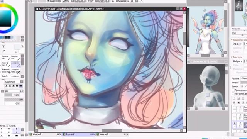
Task: Open the Выбрать texture dropdown
Action: pyautogui.click(x=245, y=61)
